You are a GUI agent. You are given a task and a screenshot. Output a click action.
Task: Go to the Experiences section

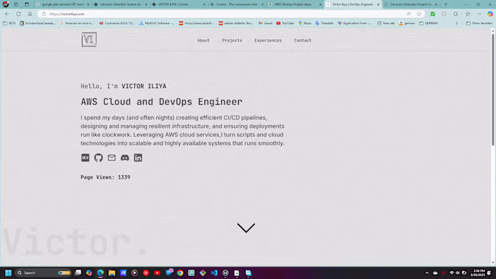pos(268,40)
